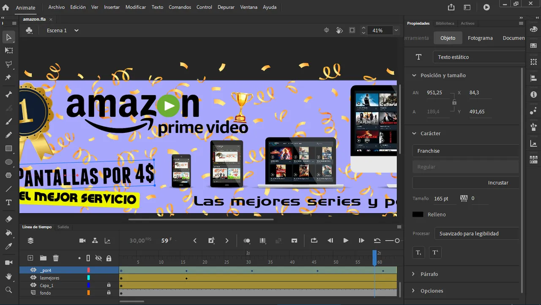Select the Text tool in toolbar

[x=8, y=203]
